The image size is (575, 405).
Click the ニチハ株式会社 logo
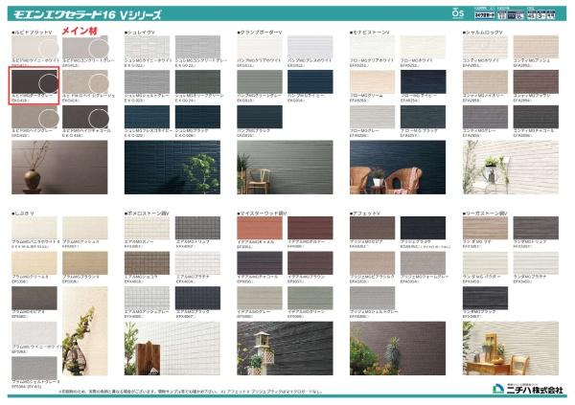tap(528, 389)
